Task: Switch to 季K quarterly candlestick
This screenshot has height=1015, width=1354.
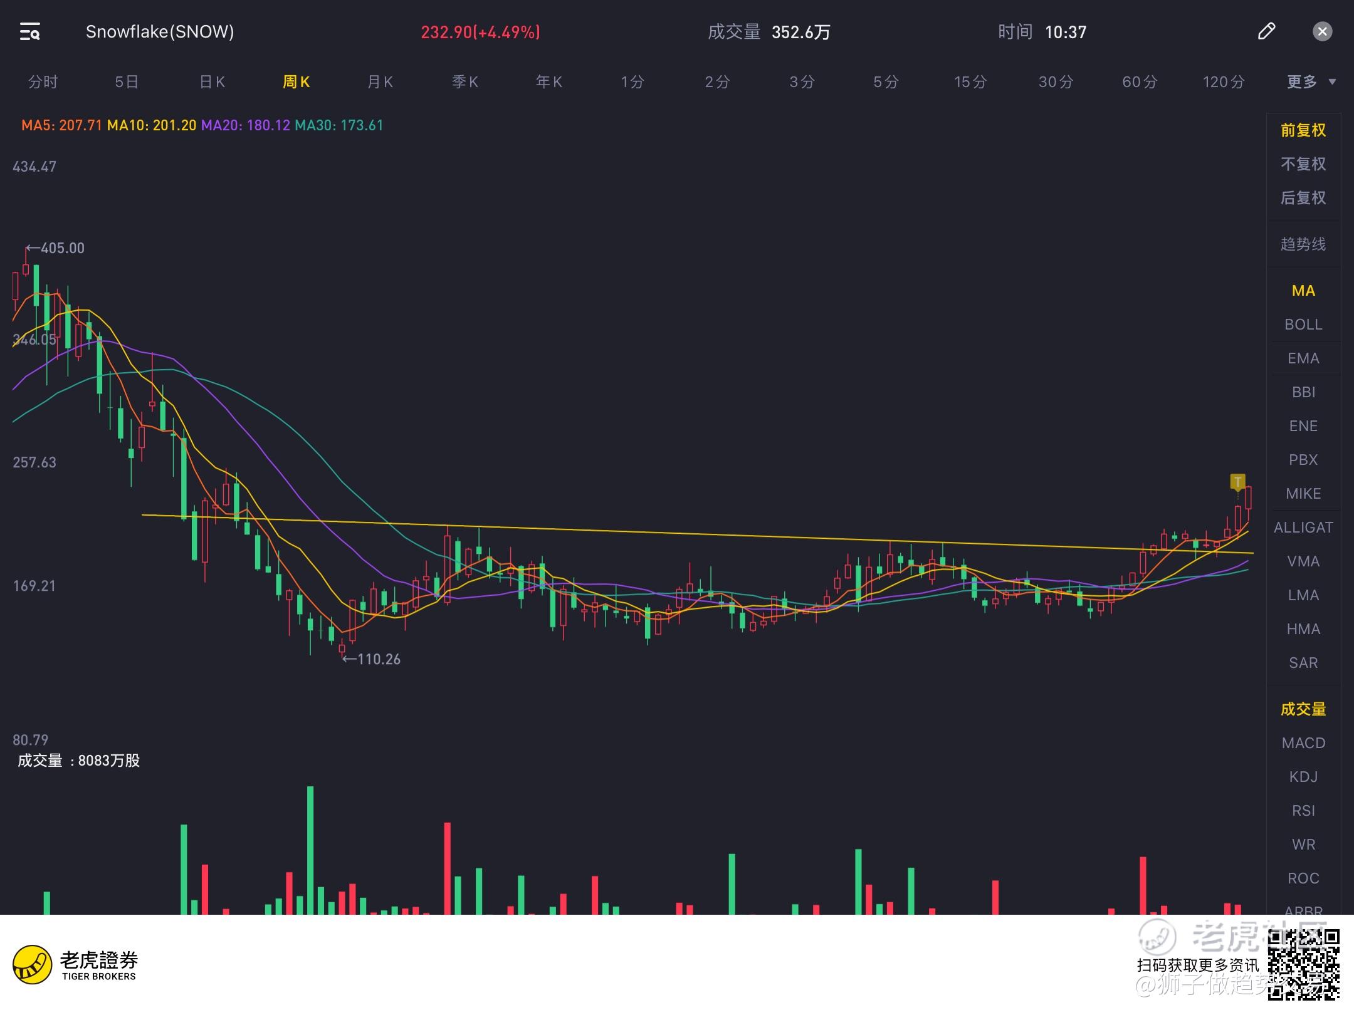Action: point(464,82)
